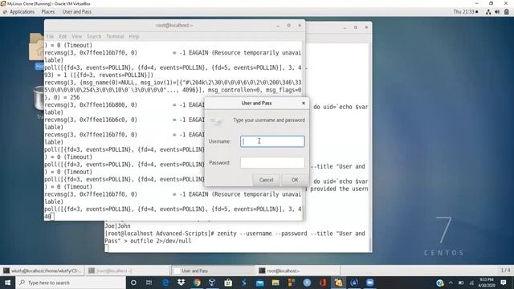Select the Trash icon on CentOS desktop
This screenshot has width=514, height=289.
pos(39,98)
